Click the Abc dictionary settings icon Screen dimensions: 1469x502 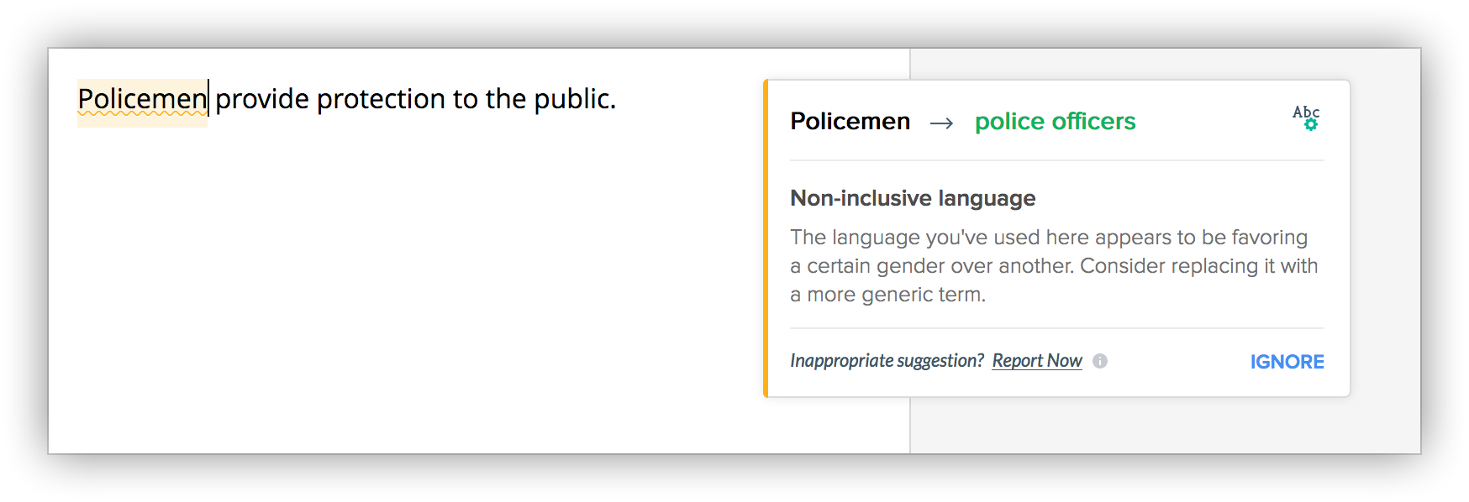pyautogui.click(x=1306, y=118)
